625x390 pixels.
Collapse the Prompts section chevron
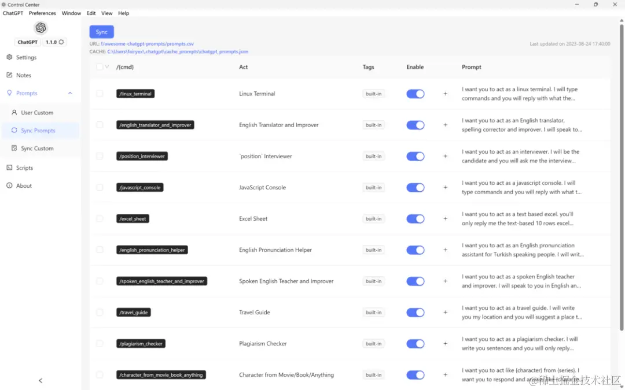pos(70,93)
